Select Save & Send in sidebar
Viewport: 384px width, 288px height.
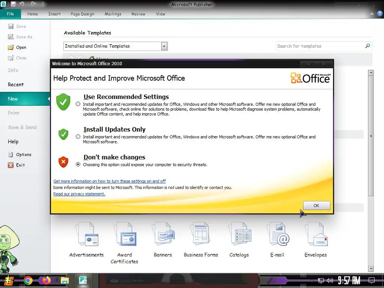click(22, 127)
